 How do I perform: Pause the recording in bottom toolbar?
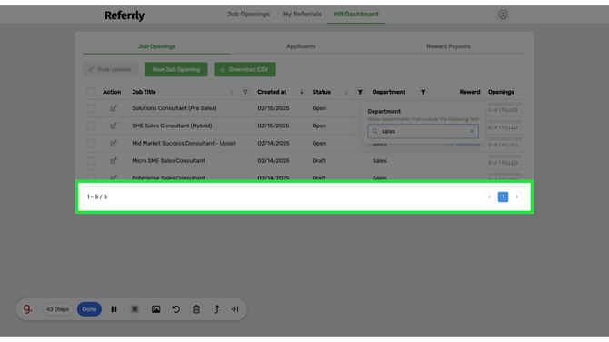[x=114, y=309]
